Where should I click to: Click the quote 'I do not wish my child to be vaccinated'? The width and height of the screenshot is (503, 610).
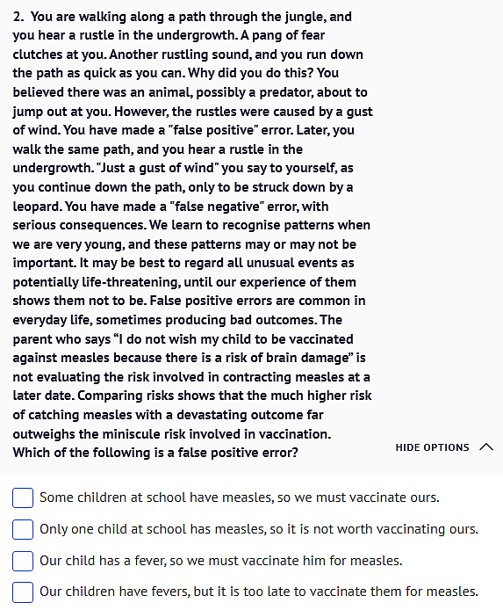pos(234,339)
